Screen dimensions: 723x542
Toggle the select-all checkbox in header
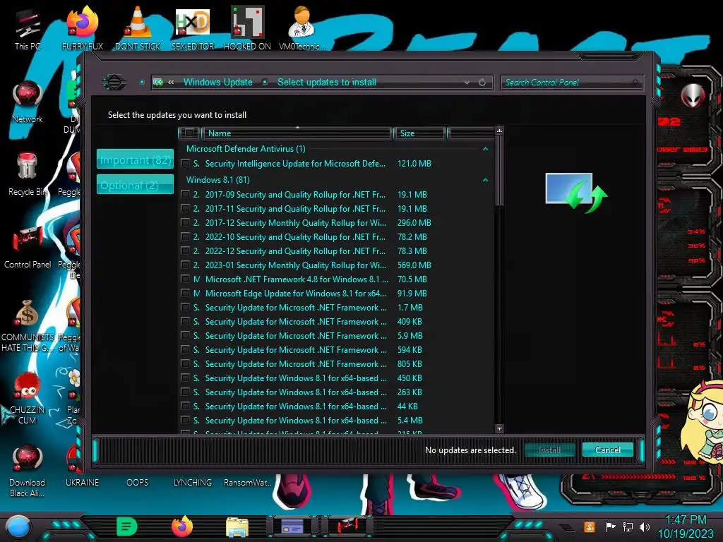click(189, 133)
